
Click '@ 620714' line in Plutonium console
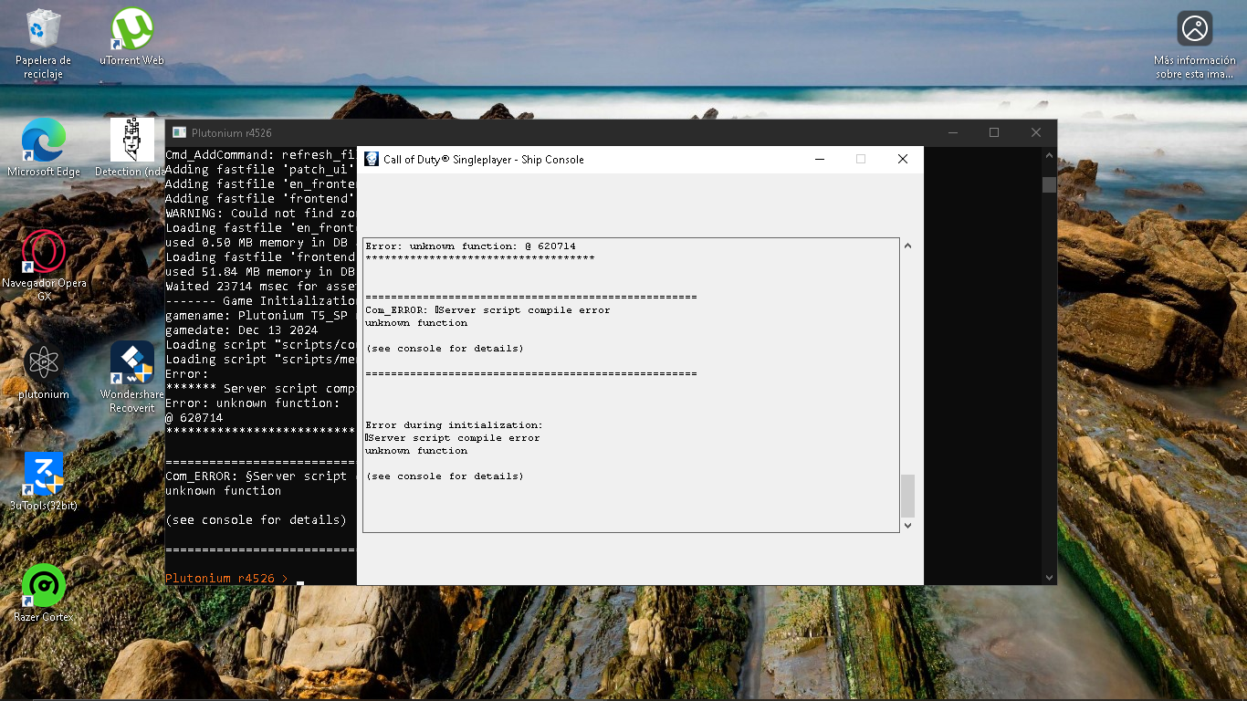tap(194, 418)
